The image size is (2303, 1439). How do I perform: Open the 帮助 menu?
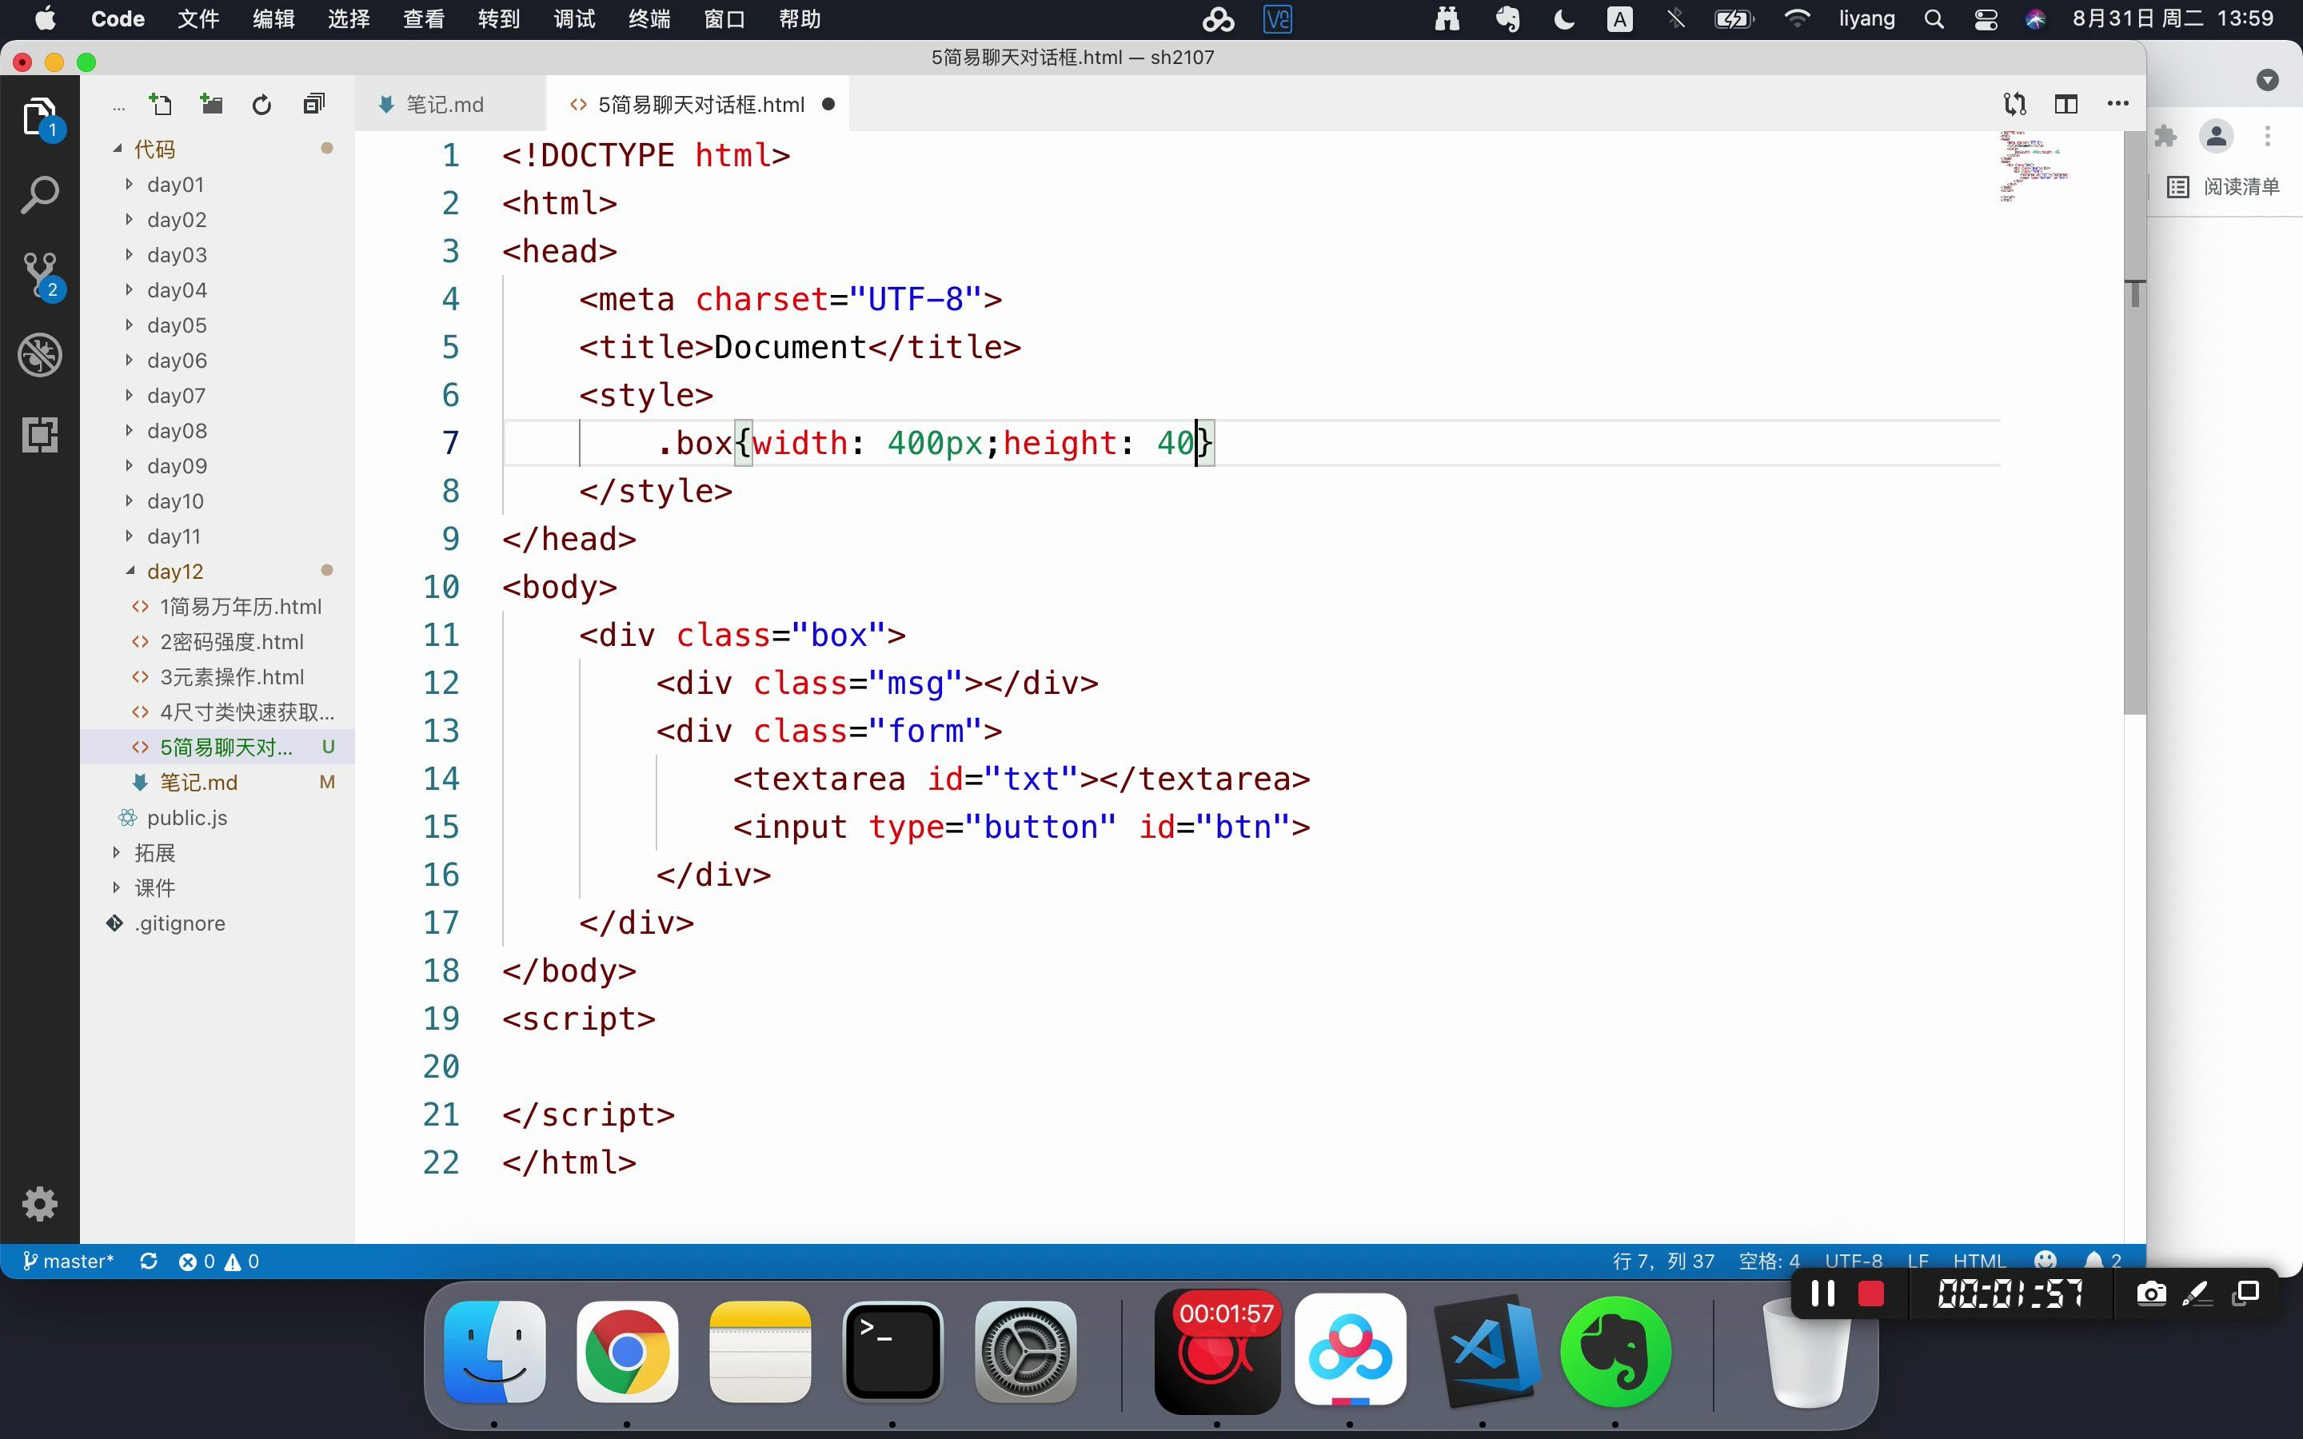pyautogui.click(x=800, y=19)
